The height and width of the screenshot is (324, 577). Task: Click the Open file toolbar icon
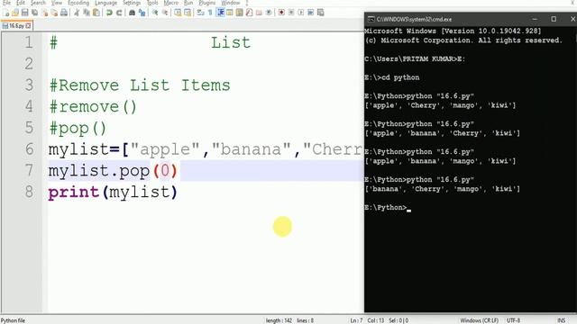click(15, 13)
